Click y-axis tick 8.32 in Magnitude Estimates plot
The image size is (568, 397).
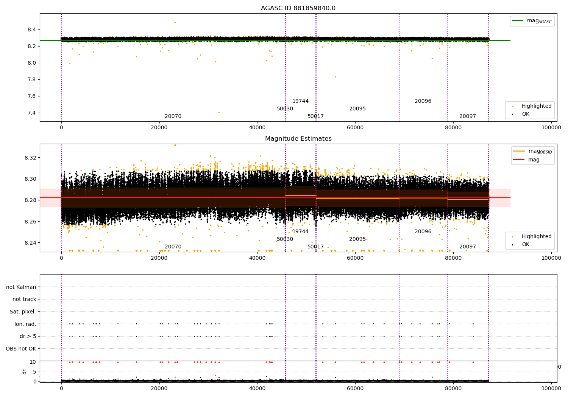tap(30, 158)
